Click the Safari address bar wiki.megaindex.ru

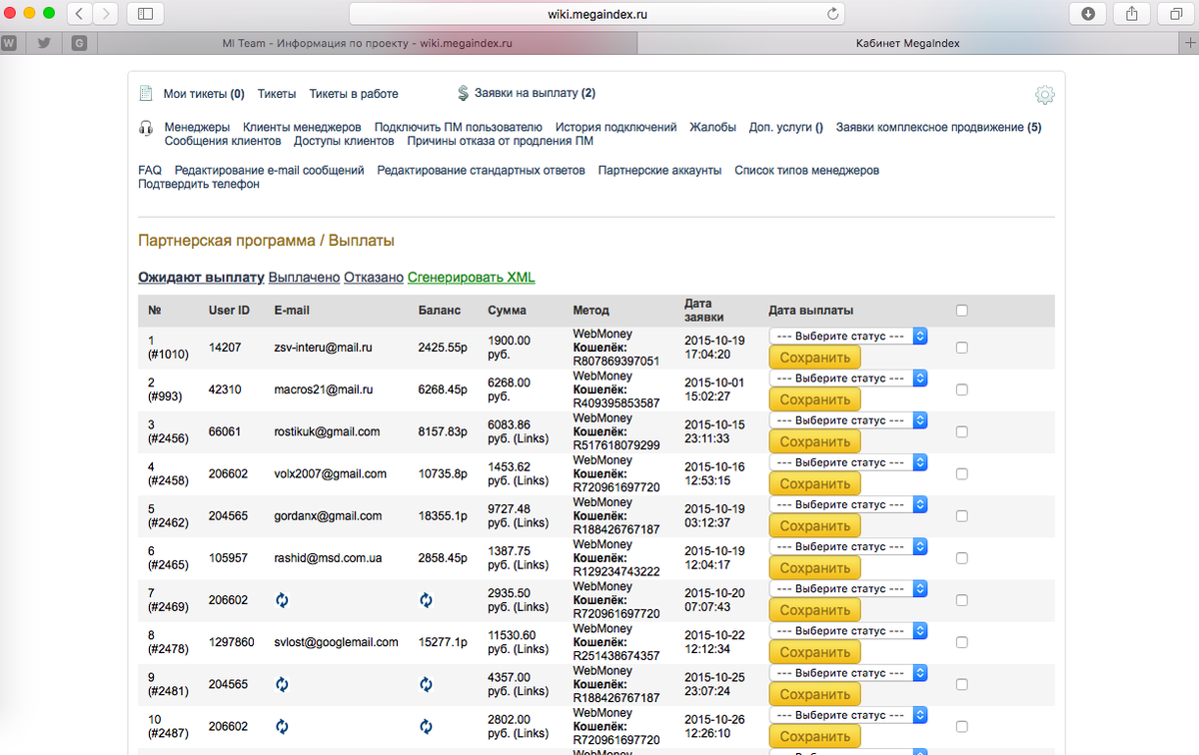pyautogui.click(x=597, y=14)
